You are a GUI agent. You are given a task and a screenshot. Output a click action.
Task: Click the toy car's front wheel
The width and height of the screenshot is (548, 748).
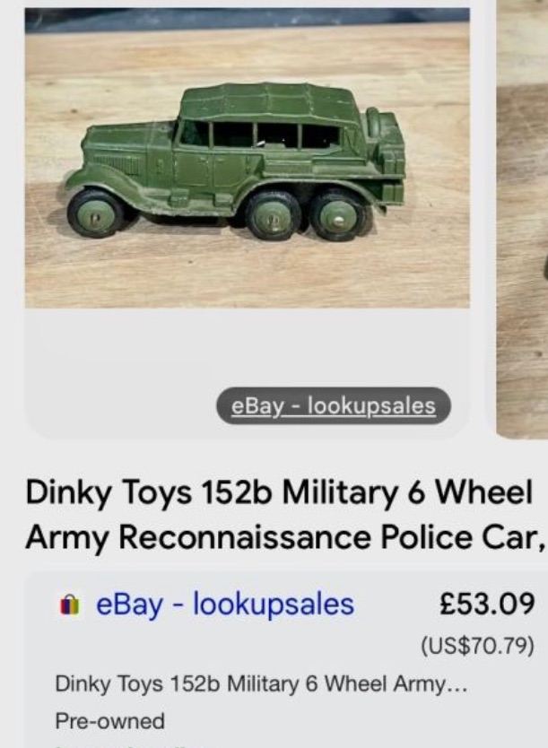tap(96, 212)
